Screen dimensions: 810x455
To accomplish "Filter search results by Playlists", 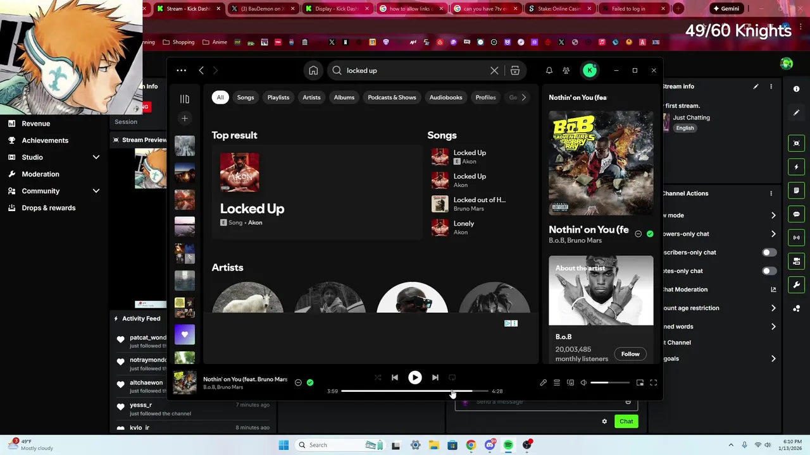I will [x=278, y=97].
